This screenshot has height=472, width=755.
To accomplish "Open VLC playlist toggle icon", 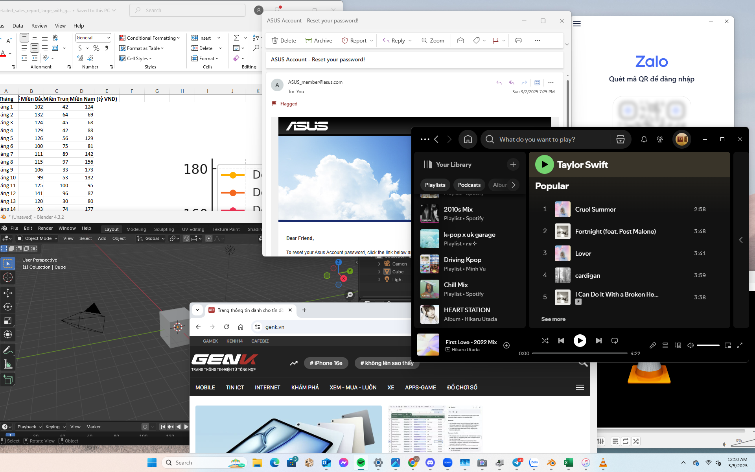I will pos(615,441).
